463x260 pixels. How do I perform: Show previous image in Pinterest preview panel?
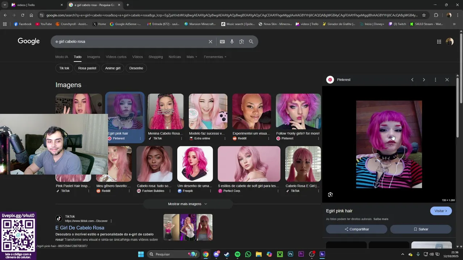click(x=412, y=80)
